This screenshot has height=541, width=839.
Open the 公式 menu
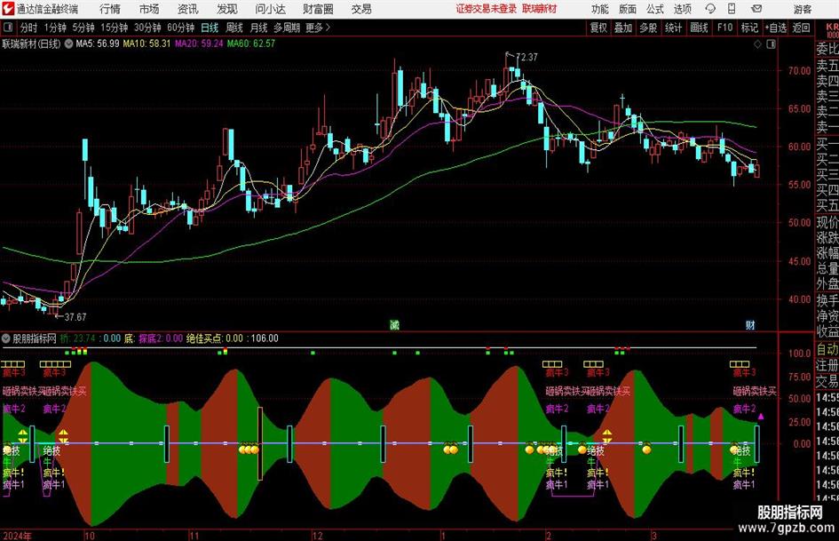pos(655,9)
